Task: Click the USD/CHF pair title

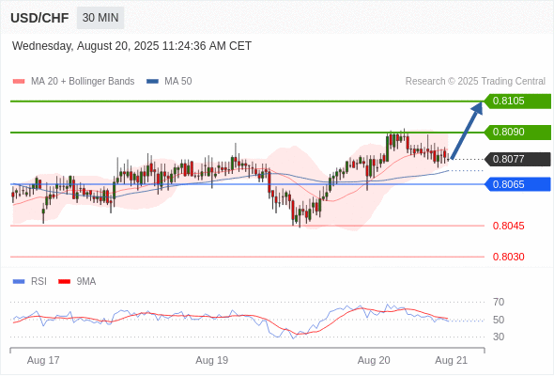Action: [x=39, y=18]
